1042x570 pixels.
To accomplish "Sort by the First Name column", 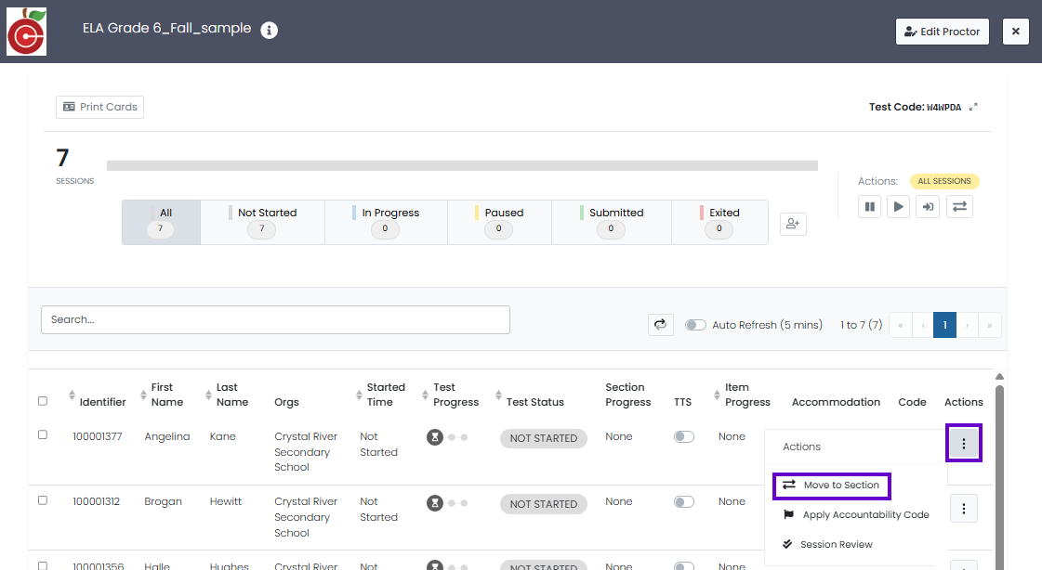I will pyautogui.click(x=143, y=395).
